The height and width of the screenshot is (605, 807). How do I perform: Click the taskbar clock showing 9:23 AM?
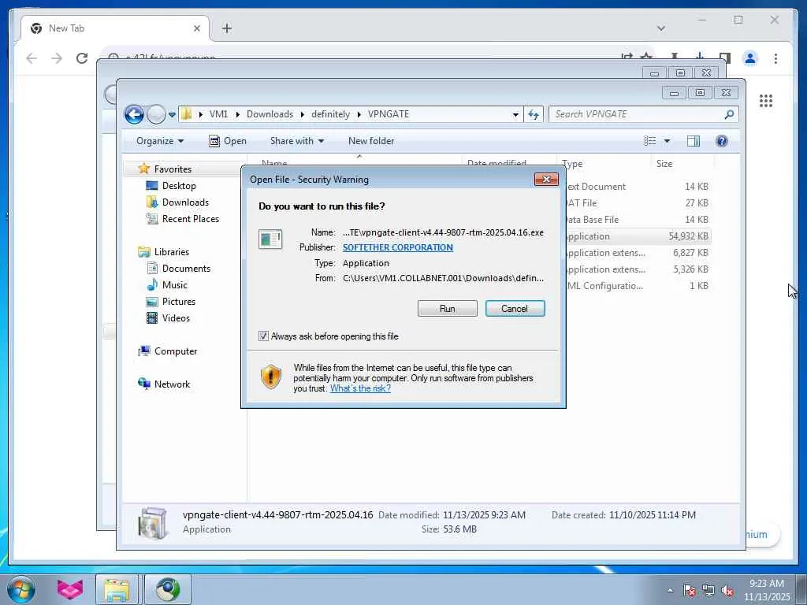point(766,590)
